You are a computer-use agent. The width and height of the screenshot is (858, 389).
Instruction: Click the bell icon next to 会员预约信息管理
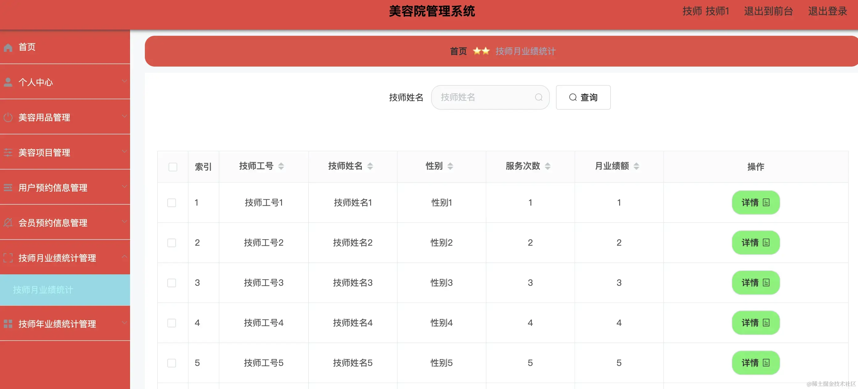(x=8, y=223)
